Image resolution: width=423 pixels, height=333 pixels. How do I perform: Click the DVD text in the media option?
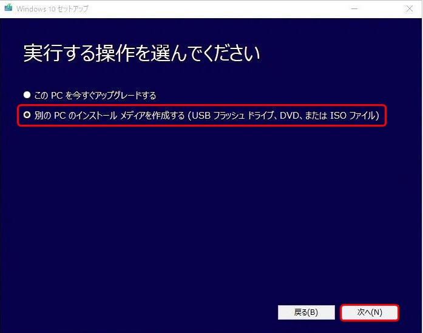tap(289, 116)
